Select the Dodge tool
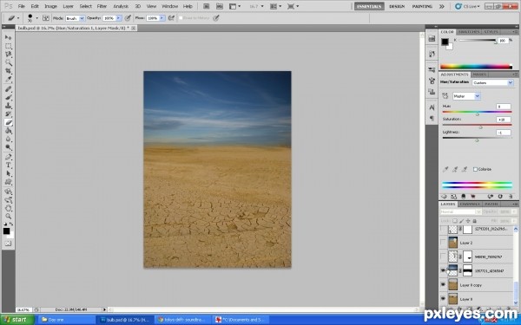The height and width of the screenshot is (325, 521). (x=9, y=147)
